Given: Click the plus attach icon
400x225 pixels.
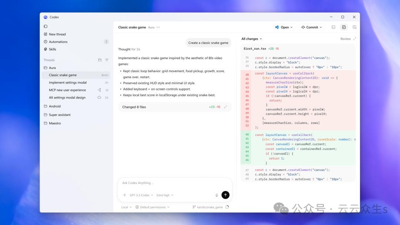Looking at the screenshot, I should click(x=124, y=195).
